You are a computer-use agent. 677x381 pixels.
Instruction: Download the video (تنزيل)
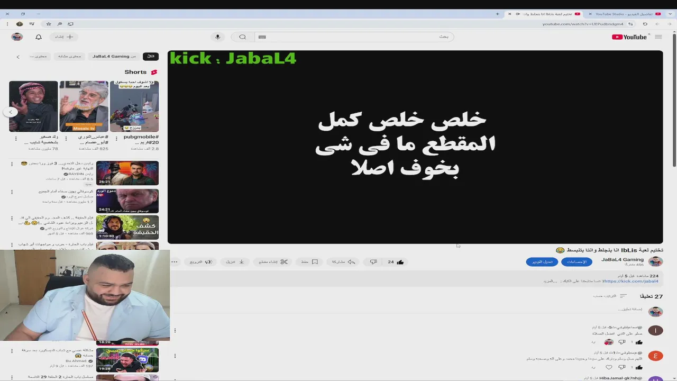235,262
